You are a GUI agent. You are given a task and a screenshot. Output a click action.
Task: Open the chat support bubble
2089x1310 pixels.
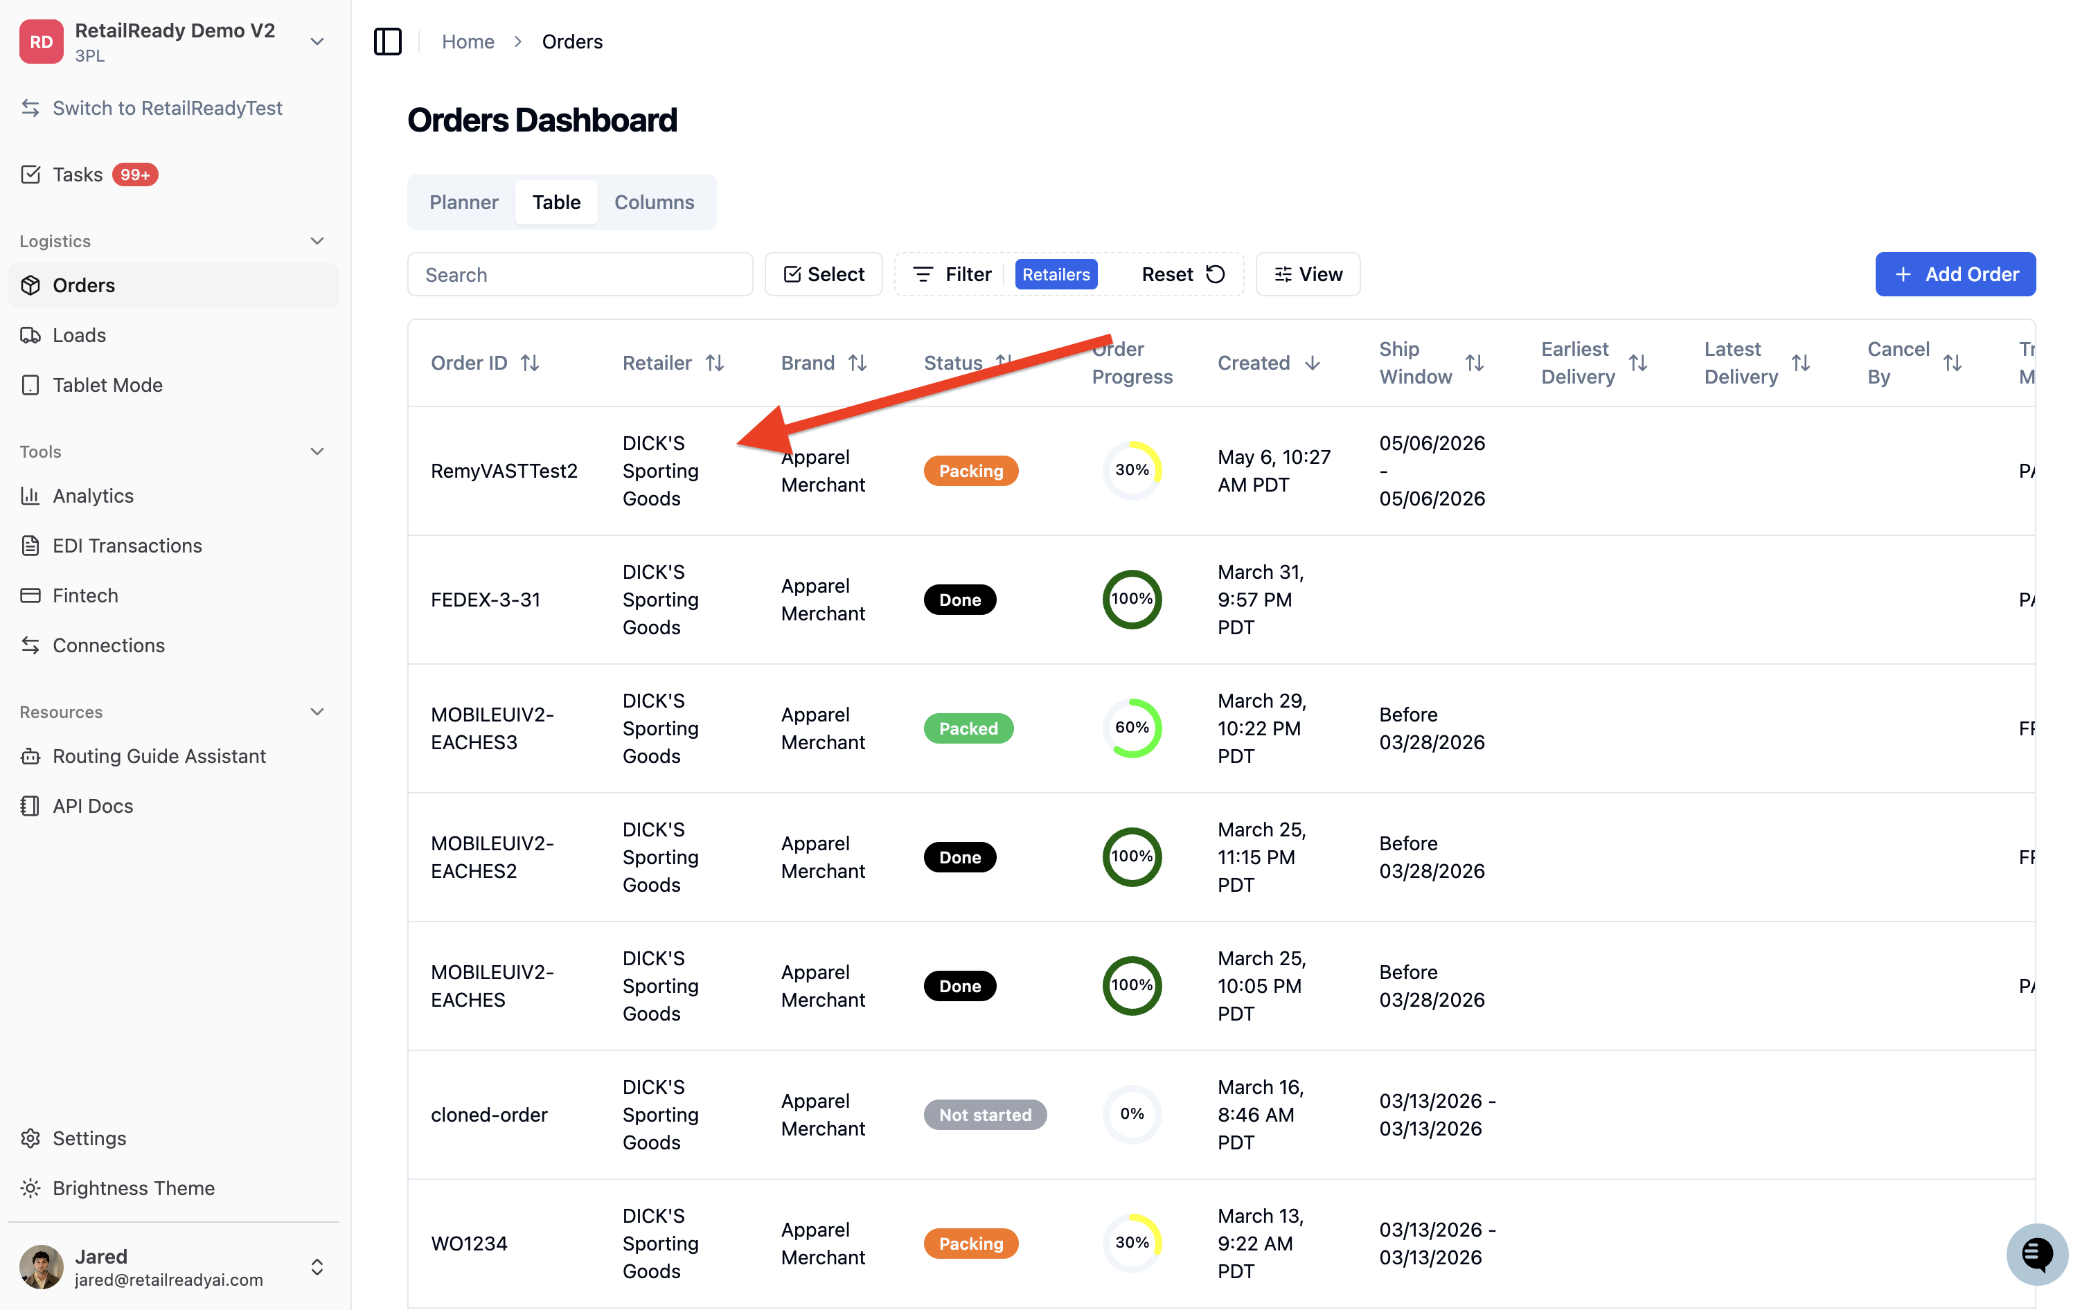pos(2036,1254)
